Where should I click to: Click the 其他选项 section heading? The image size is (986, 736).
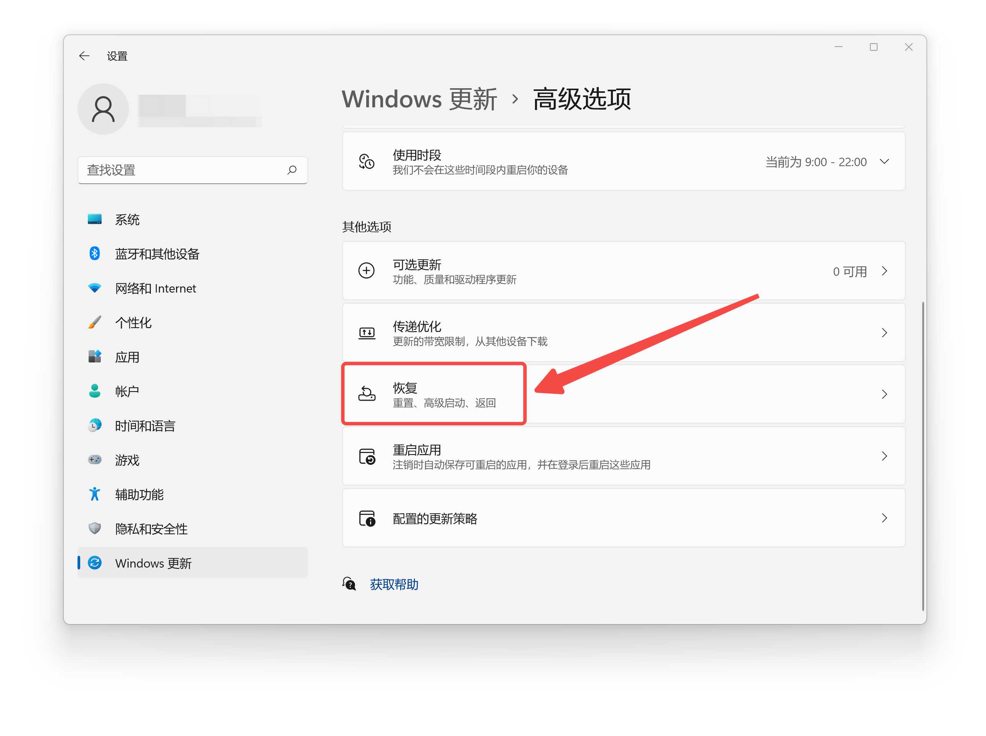click(x=367, y=226)
